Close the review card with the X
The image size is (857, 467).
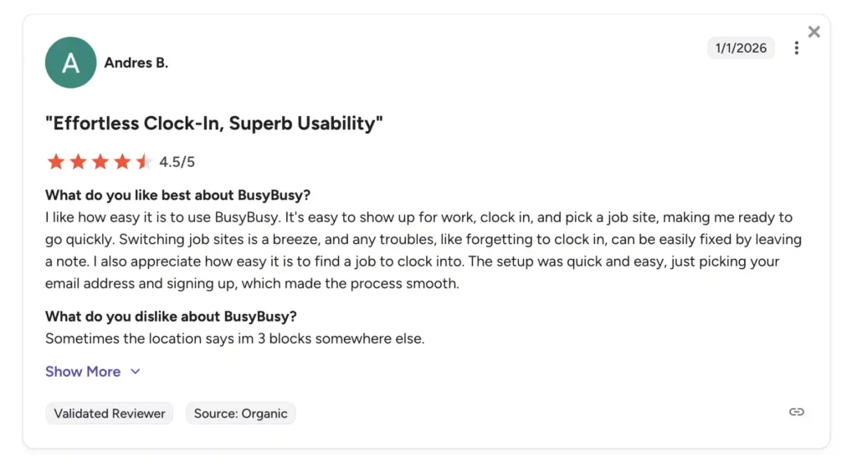[813, 32]
